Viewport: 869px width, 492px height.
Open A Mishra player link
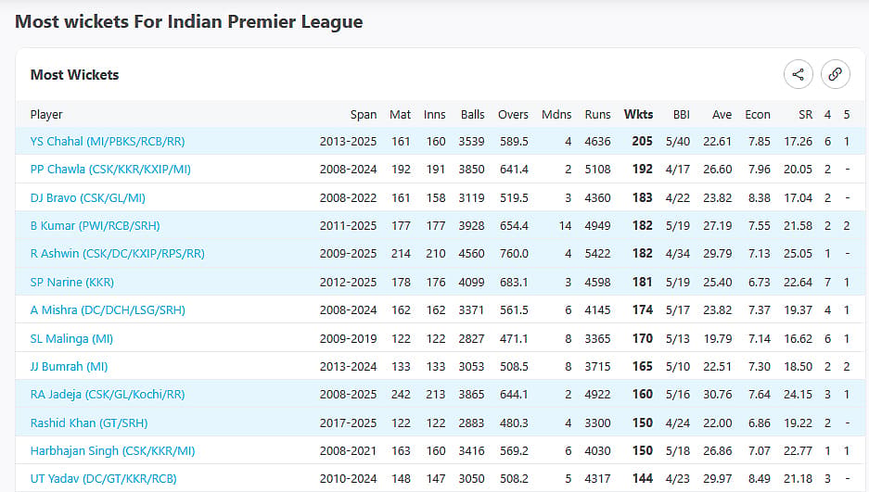108,309
